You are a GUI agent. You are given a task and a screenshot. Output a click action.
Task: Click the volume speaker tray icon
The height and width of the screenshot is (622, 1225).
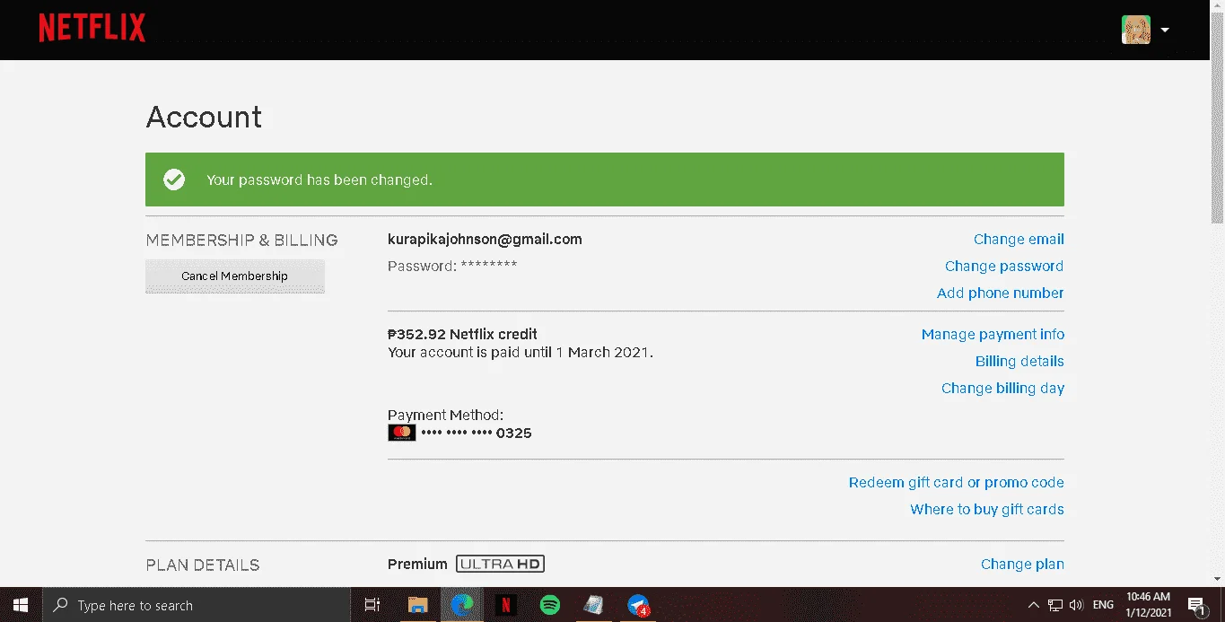point(1076,605)
